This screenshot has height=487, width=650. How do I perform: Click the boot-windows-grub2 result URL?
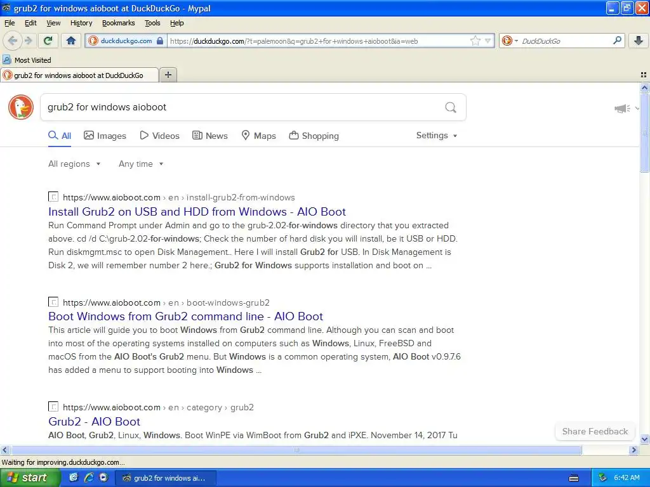166,302
